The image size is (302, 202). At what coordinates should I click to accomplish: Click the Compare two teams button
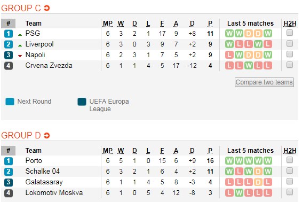[264, 82]
